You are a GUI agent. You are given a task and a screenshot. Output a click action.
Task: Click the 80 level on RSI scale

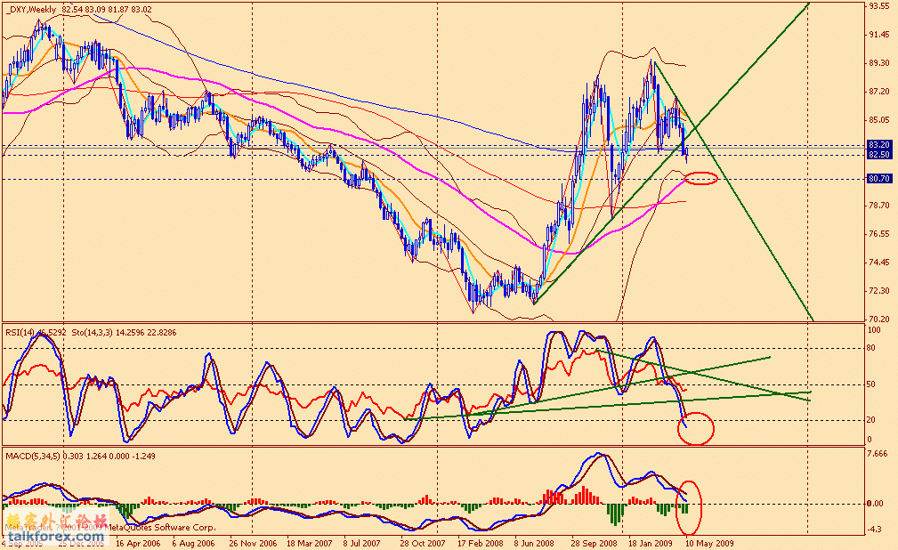[871, 348]
